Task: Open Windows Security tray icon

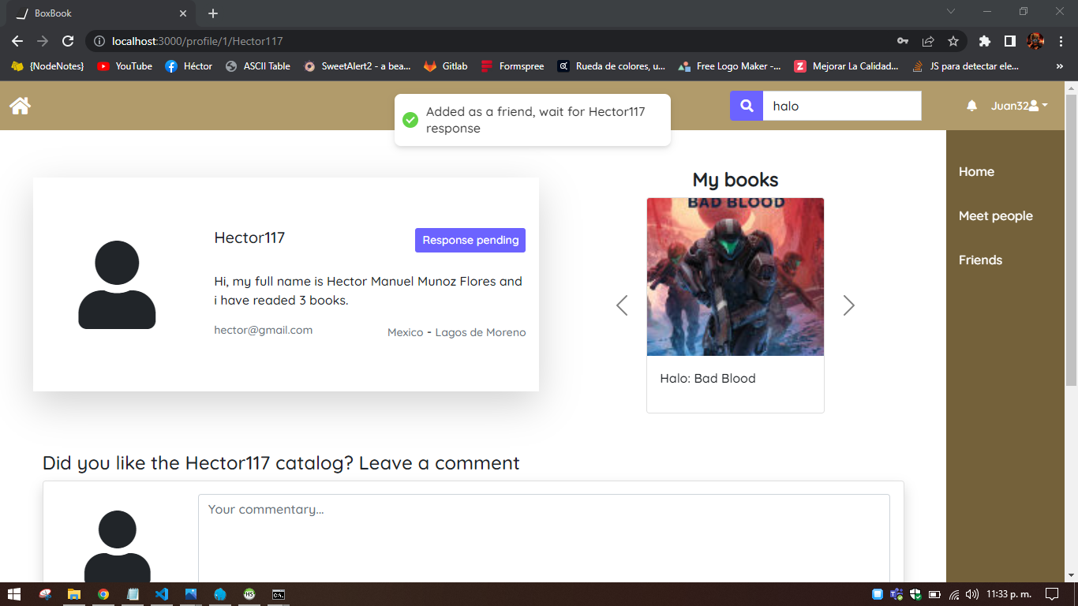Action: [915, 594]
